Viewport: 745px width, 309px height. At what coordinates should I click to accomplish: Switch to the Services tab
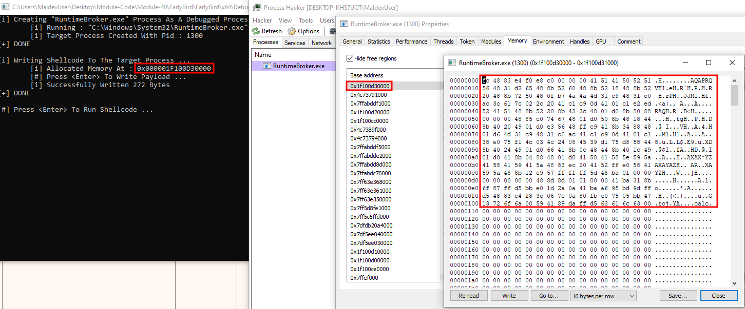coord(295,43)
